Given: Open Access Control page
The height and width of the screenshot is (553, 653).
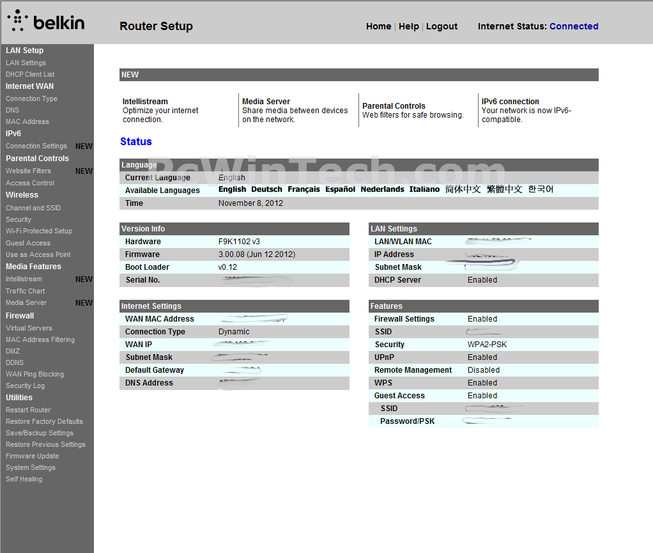Looking at the screenshot, I should click(30, 183).
